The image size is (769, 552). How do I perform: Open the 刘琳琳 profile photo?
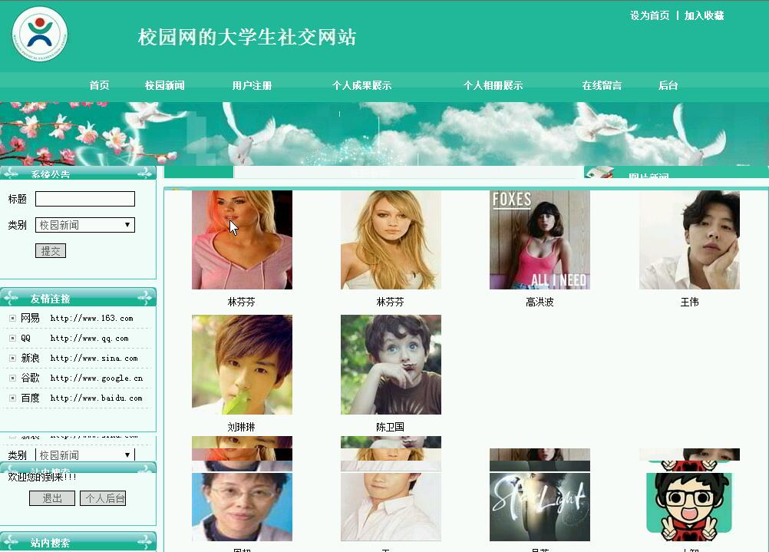click(x=242, y=365)
